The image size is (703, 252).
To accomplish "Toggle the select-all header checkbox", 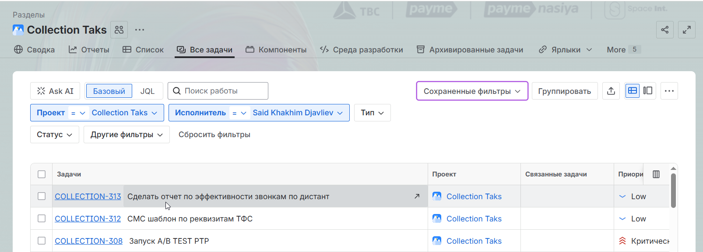I will tap(42, 174).
